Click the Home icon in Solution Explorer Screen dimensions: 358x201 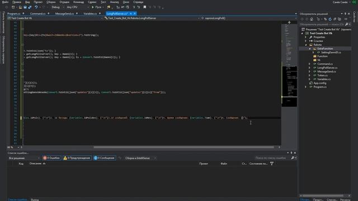pyautogui.click(x=312, y=19)
